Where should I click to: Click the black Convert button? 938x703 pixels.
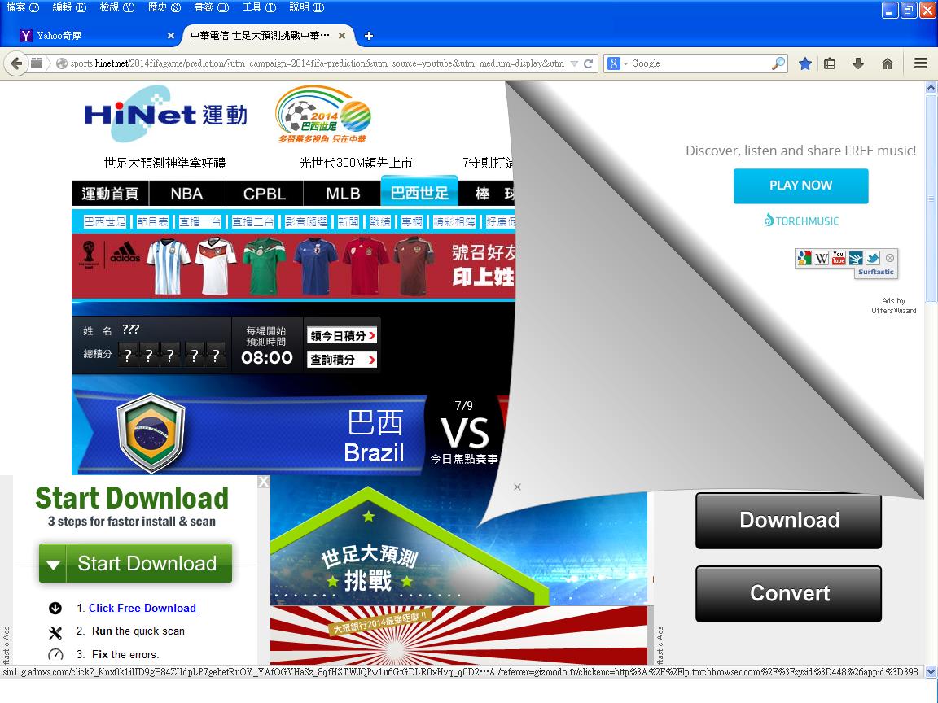coord(788,594)
